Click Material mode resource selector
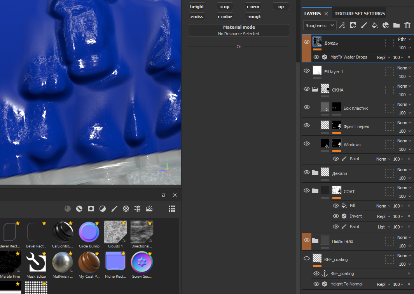 239,31
